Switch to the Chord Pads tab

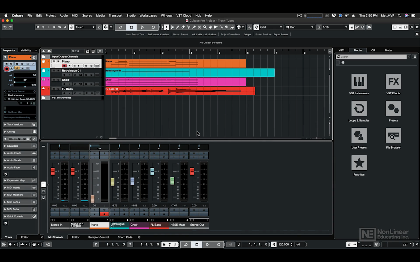[125, 237]
